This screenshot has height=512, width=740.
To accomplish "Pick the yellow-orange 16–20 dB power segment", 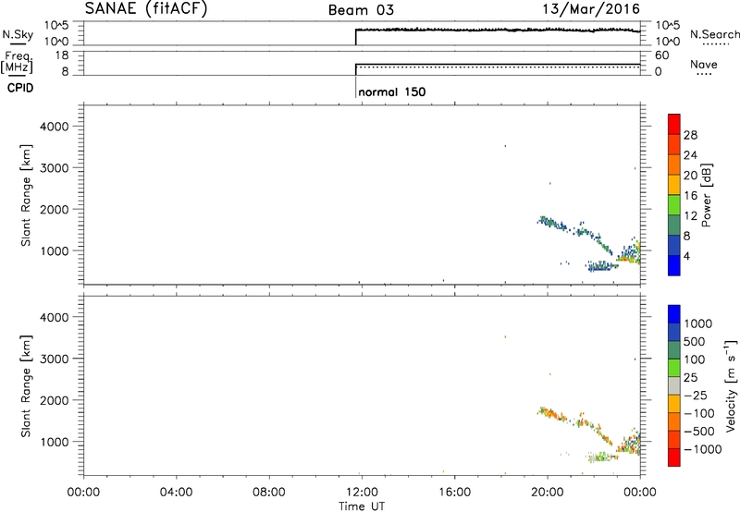I will [674, 184].
